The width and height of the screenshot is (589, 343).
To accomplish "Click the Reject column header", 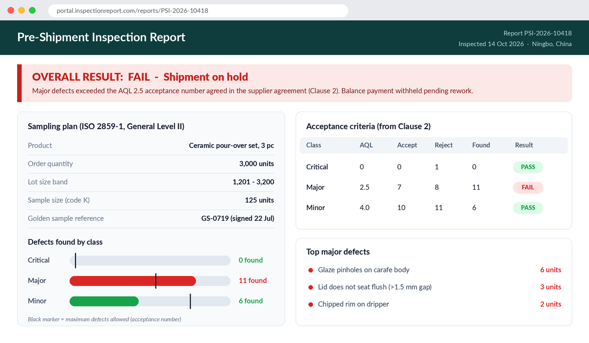I will point(444,145).
